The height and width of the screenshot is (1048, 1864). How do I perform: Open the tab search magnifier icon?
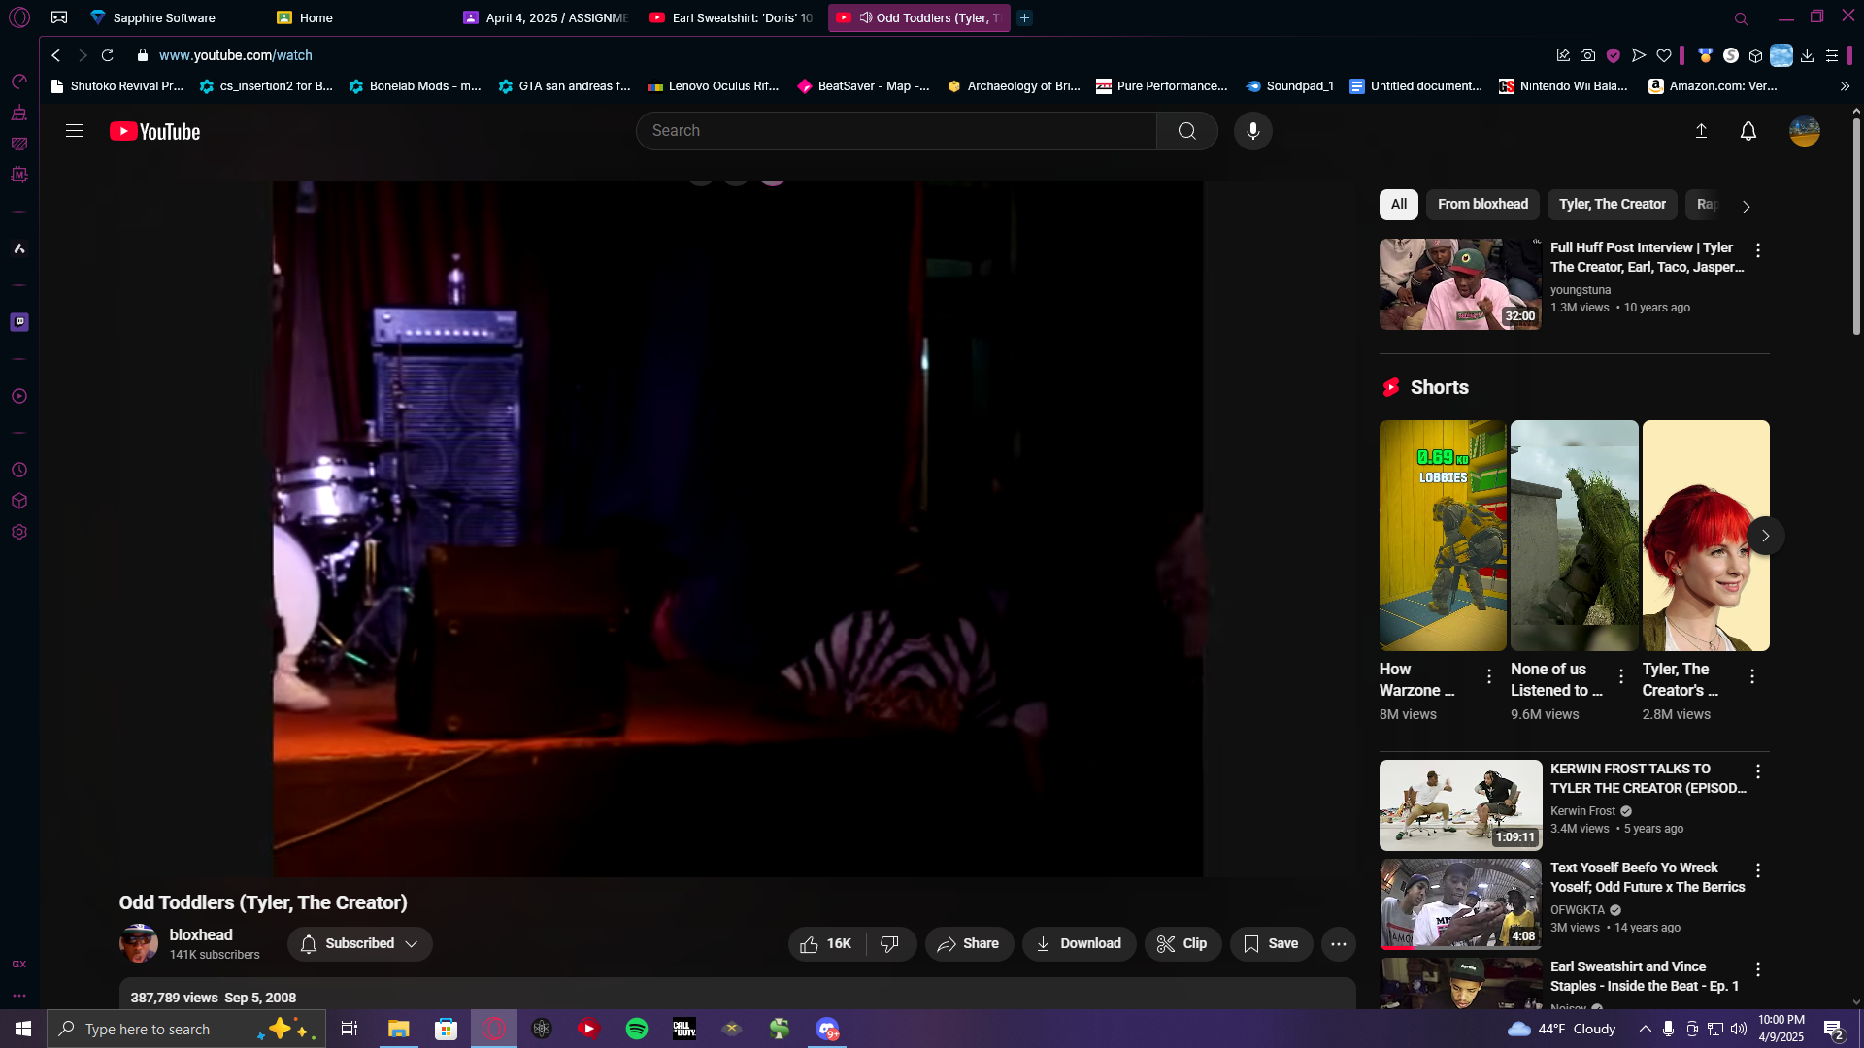[x=1741, y=18]
